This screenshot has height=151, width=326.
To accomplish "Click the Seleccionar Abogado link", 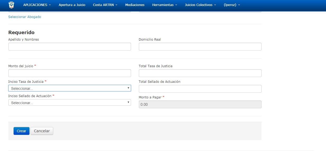I will pyautogui.click(x=25, y=17).
